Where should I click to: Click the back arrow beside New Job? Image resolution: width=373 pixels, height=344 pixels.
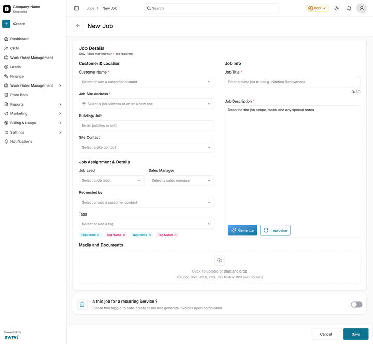[78, 26]
